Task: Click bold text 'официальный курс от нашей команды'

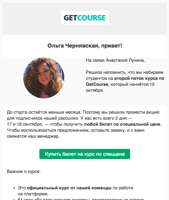Action: 69,188
